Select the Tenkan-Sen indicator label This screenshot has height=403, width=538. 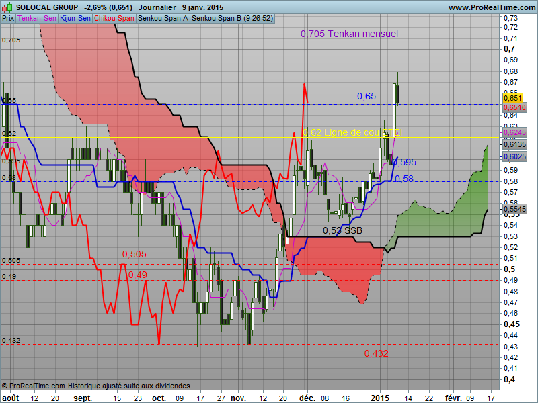[x=37, y=19]
